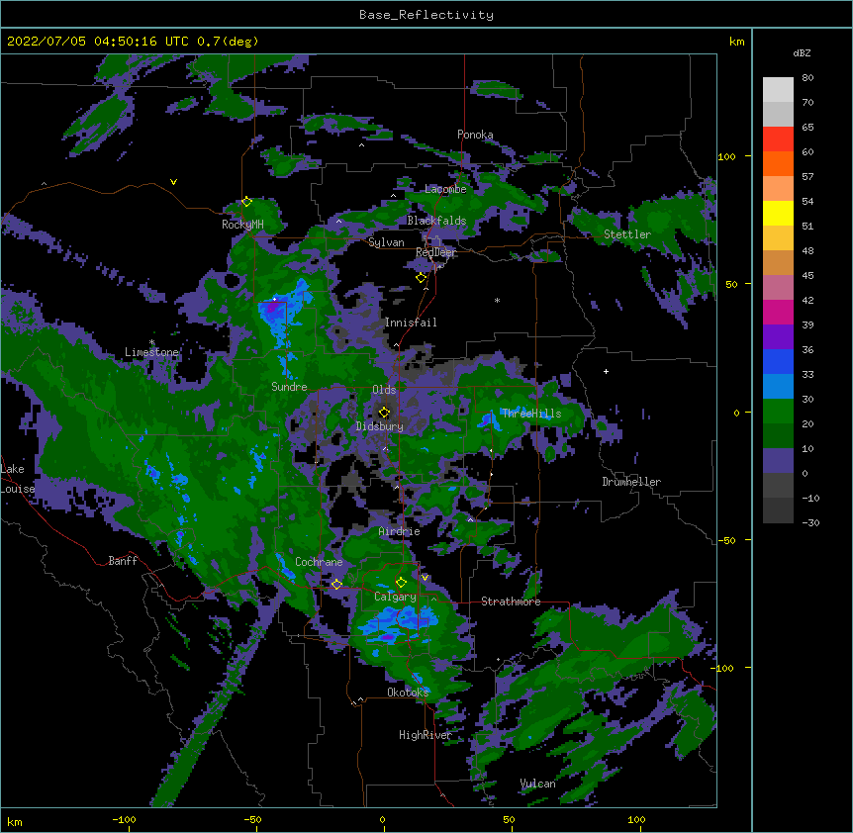The height and width of the screenshot is (833, 853).
Task: Click the dBZ legend heading
Action: [x=802, y=53]
